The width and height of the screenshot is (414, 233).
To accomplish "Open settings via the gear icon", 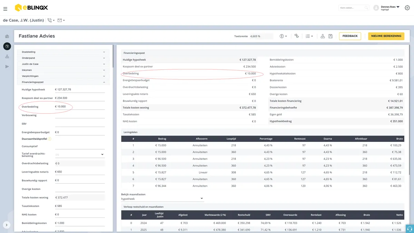I will click(x=407, y=8).
